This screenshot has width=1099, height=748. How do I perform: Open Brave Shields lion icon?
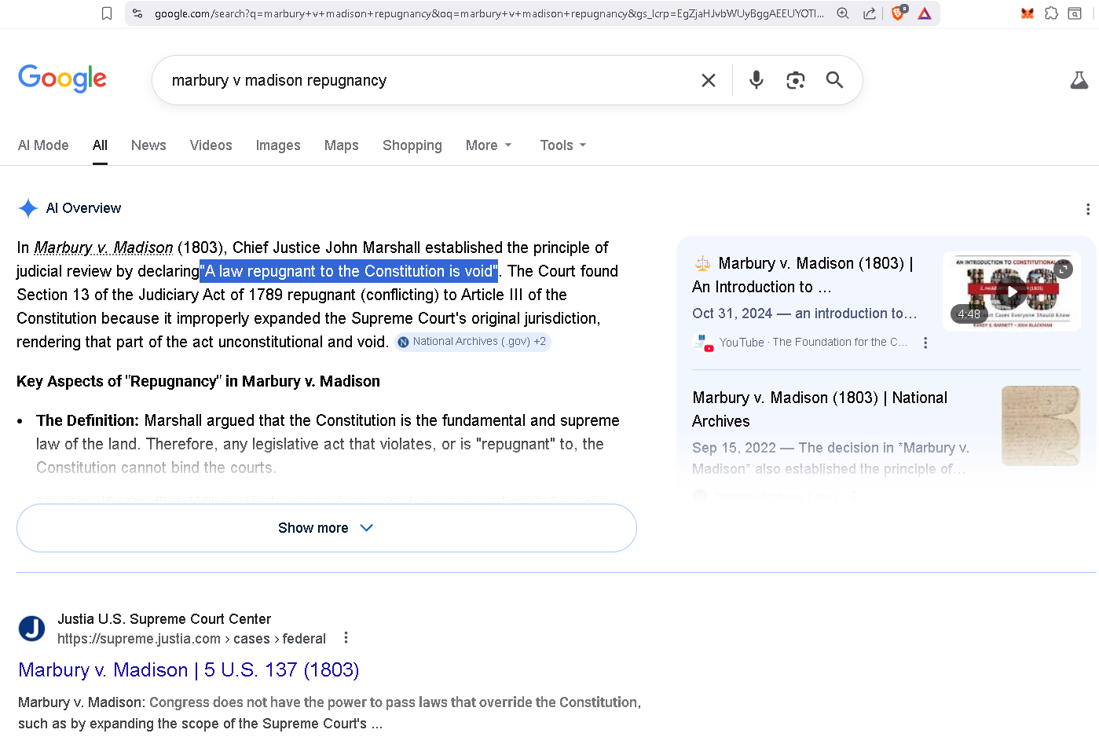coord(897,13)
